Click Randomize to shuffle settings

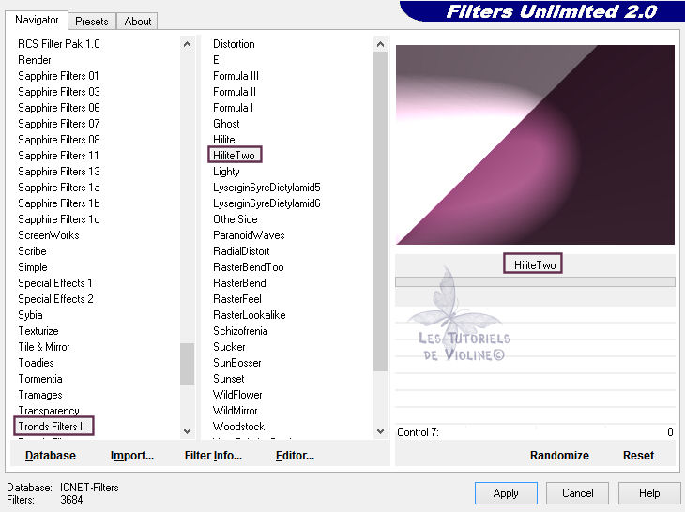coord(559,456)
